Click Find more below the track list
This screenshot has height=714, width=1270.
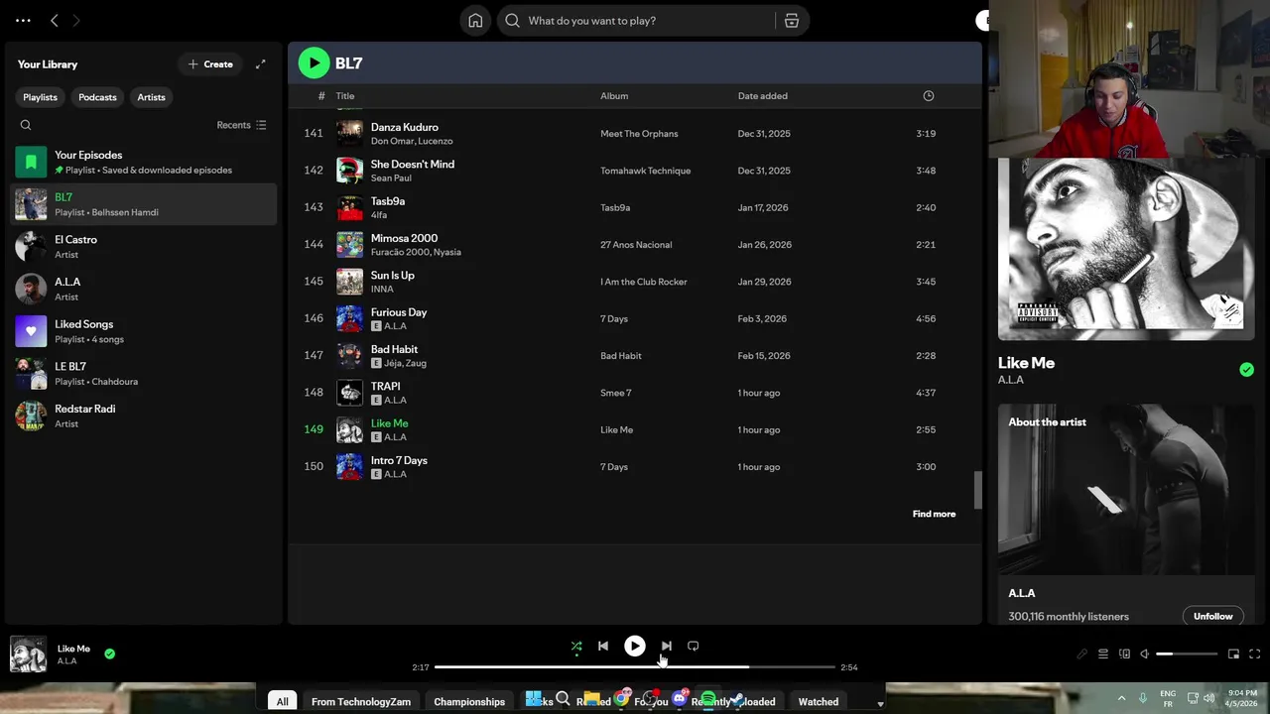point(934,514)
